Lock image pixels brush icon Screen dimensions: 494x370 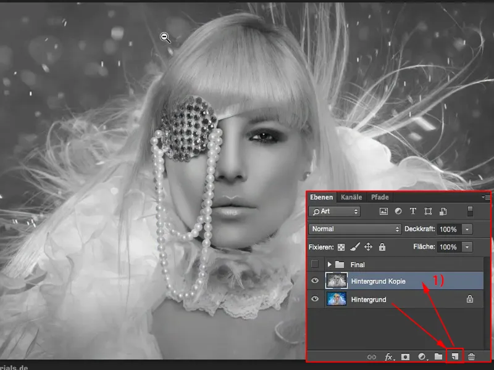[x=354, y=247]
